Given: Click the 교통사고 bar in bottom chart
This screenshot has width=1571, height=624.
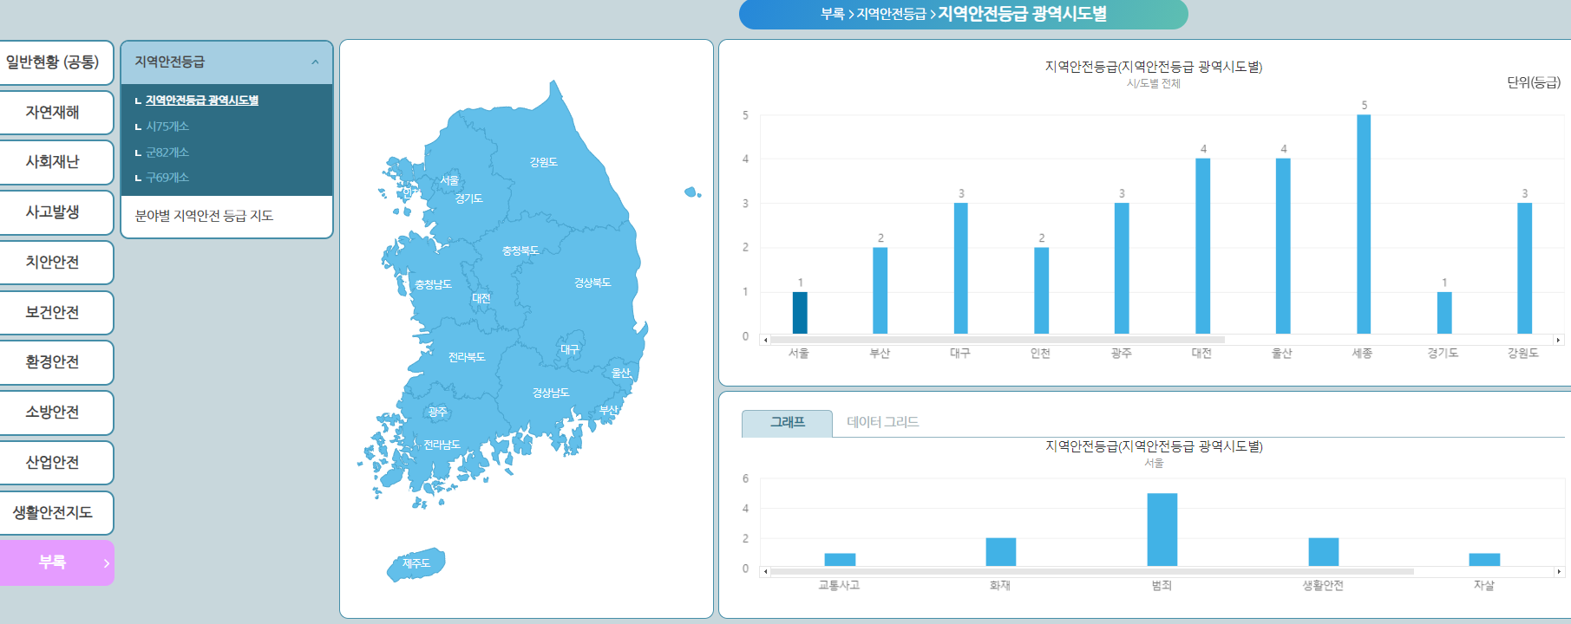Looking at the screenshot, I should coord(840,560).
